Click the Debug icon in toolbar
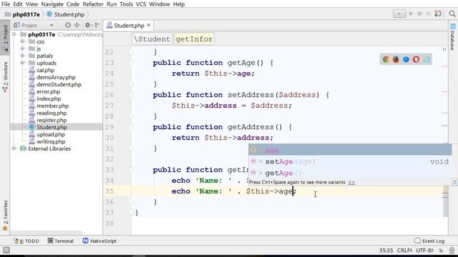Screen dimensions: 458x257 tap(420, 14)
